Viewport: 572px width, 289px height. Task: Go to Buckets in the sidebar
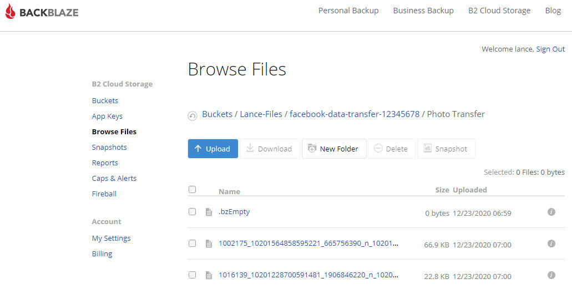point(105,100)
